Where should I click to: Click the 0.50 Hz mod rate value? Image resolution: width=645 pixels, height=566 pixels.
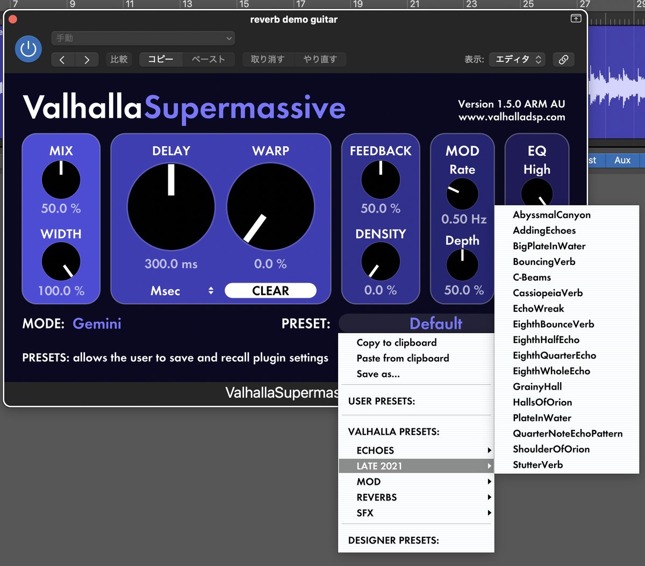tap(464, 219)
